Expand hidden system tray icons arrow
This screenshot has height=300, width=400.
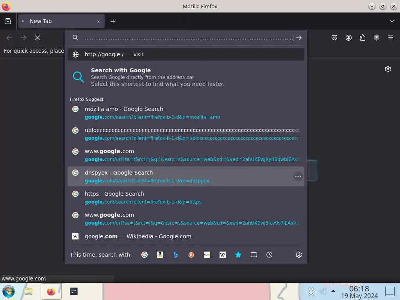(x=333, y=291)
